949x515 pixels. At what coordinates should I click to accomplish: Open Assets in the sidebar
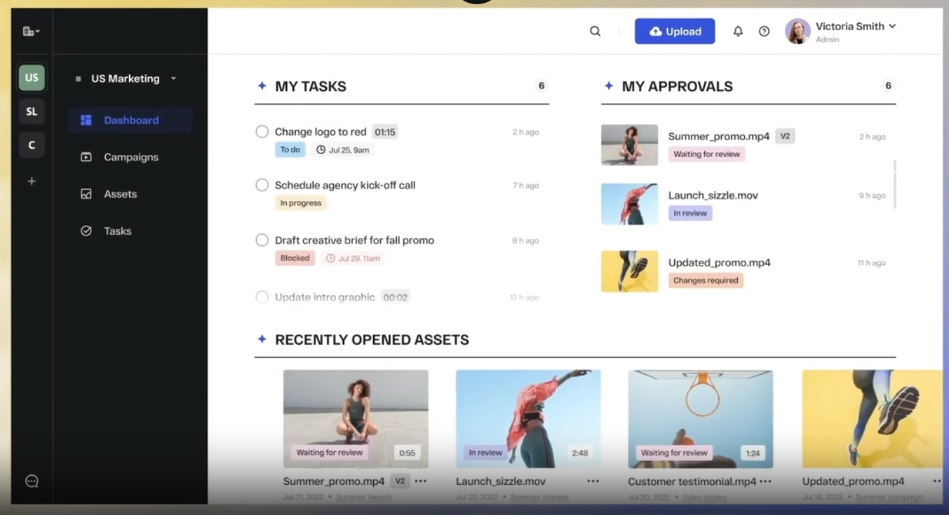(x=130, y=194)
